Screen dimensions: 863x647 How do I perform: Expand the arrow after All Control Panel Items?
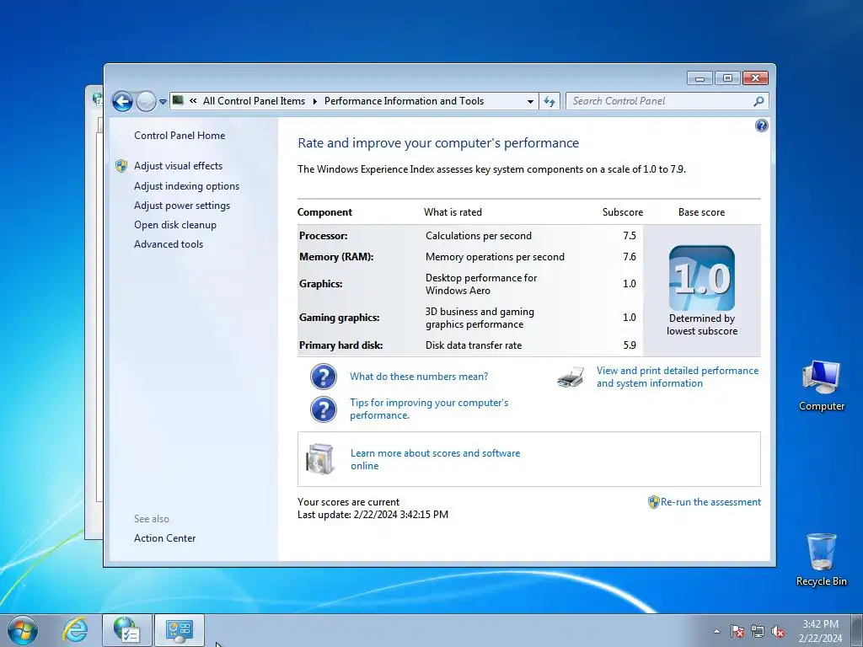click(x=315, y=101)
